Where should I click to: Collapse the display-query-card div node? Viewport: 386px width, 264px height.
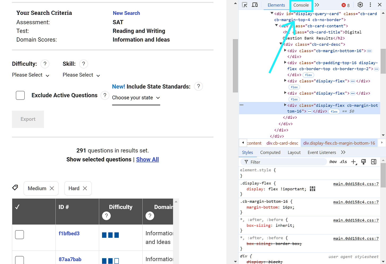[272, 13]
